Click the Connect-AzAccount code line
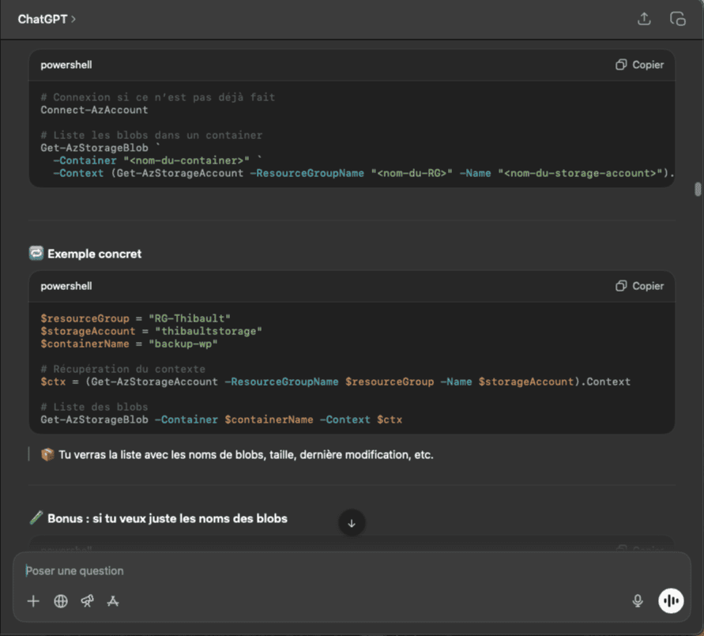Image resolution: width=704 pixels, height=636 pixels. click(x=94, y=110)
